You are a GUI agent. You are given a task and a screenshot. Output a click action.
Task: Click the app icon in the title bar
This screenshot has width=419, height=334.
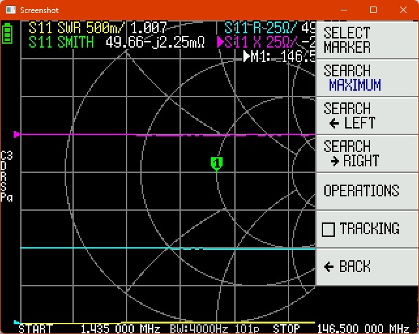(10, 10)
